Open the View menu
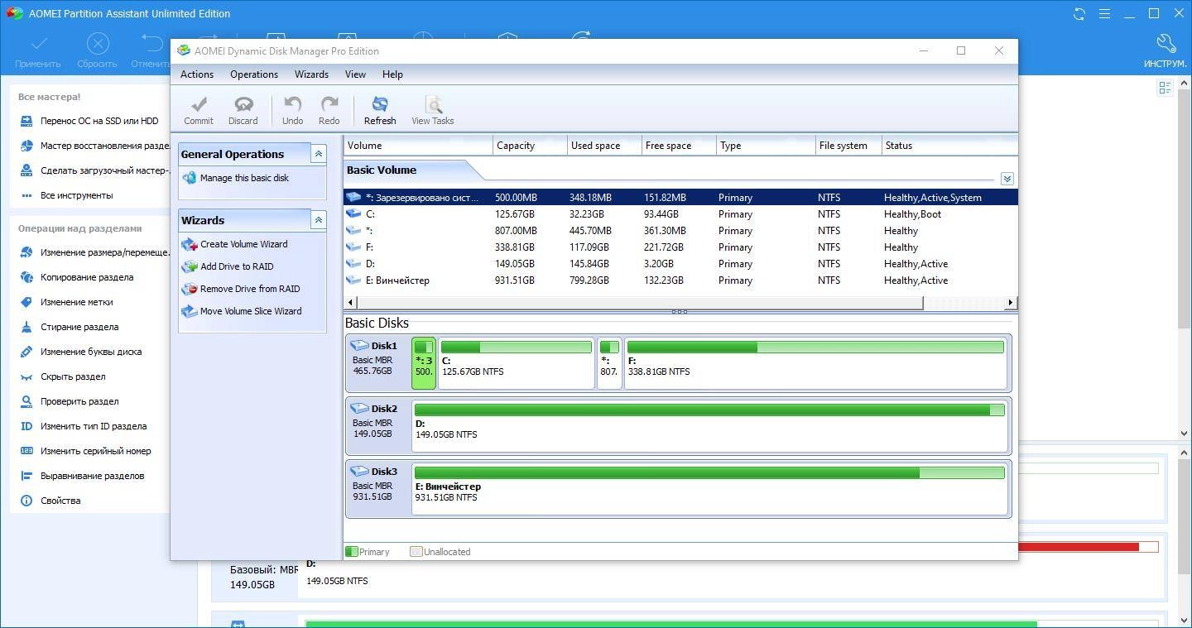The height and width of the screenshot is (628, 1192). click(355, 74)
